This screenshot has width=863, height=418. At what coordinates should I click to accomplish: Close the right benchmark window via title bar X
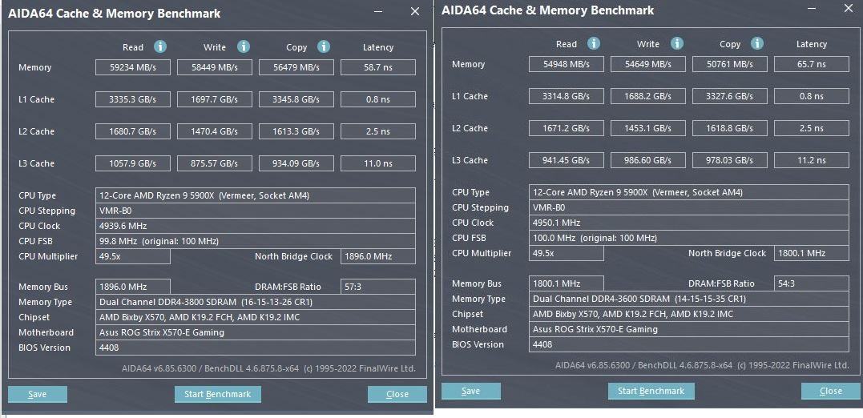point(849,9)
